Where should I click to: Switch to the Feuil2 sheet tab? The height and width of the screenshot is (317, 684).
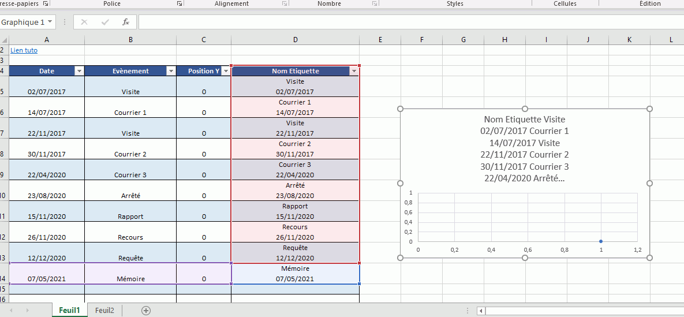click(x=104, y=311)
